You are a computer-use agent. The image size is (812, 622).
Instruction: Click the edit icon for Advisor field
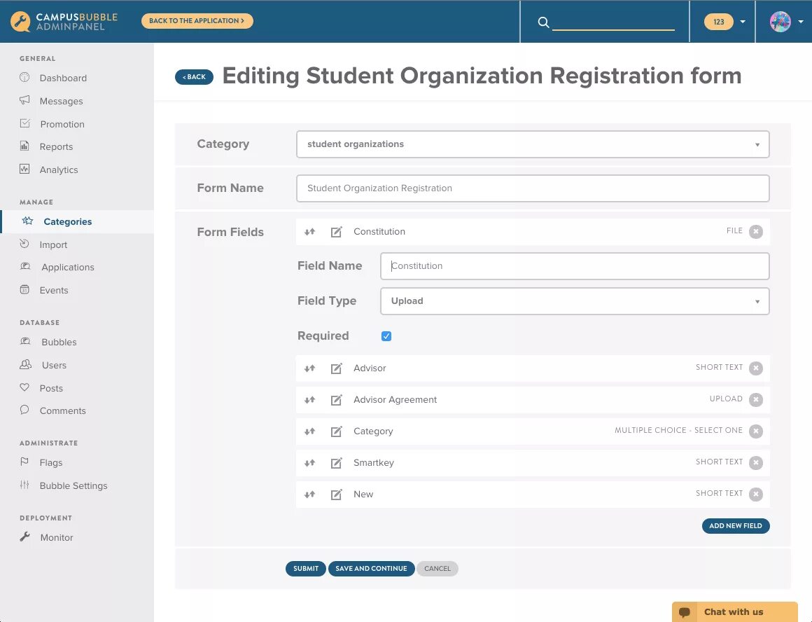pos(336,368)
